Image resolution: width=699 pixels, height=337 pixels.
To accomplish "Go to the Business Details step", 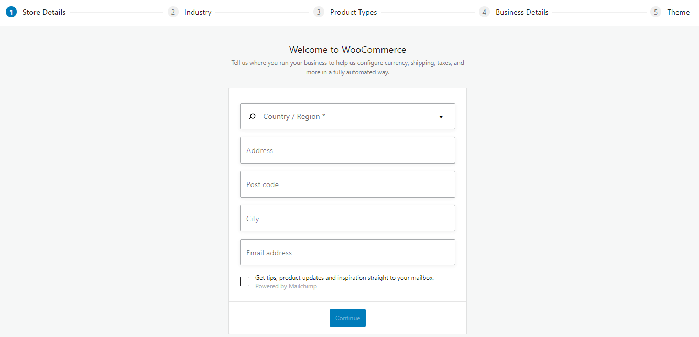I will click(522, 12).
